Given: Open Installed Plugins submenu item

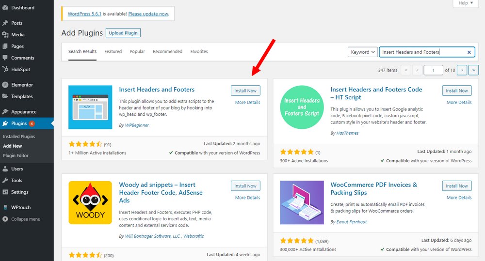Looking at the screenshot, I should pos(19,137).
